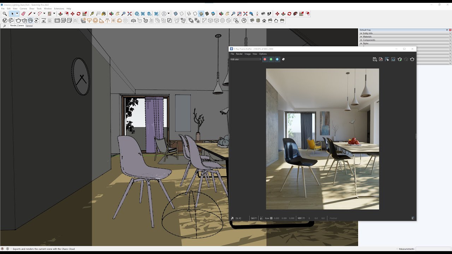Screen dimensions: 452x254
Task: Select the Orbit tool in main toolbar
Action: [x=111, y=14]
